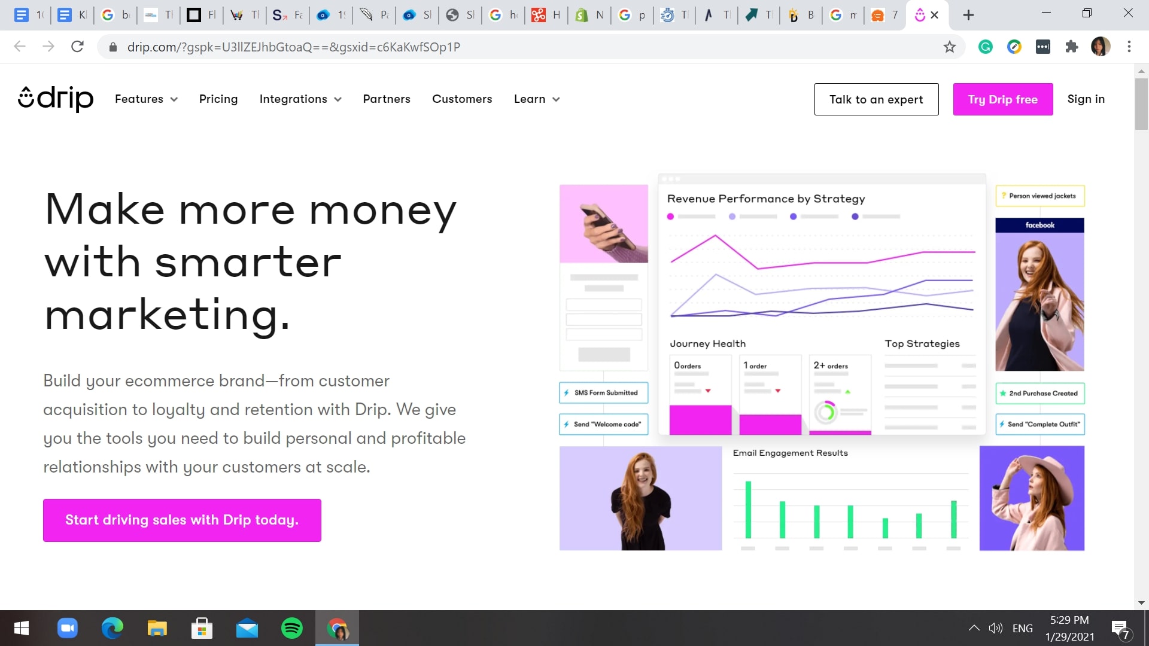Image resolution: width=1149 pixels, height=646 pixels.
Task: Click the Pricing menu item
Action: click(x=218, y=99)
